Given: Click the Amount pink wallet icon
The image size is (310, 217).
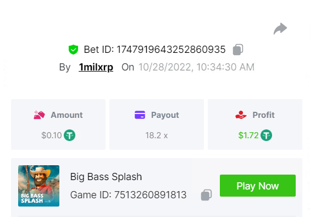Looking at the screenshot, I should 39,115.
